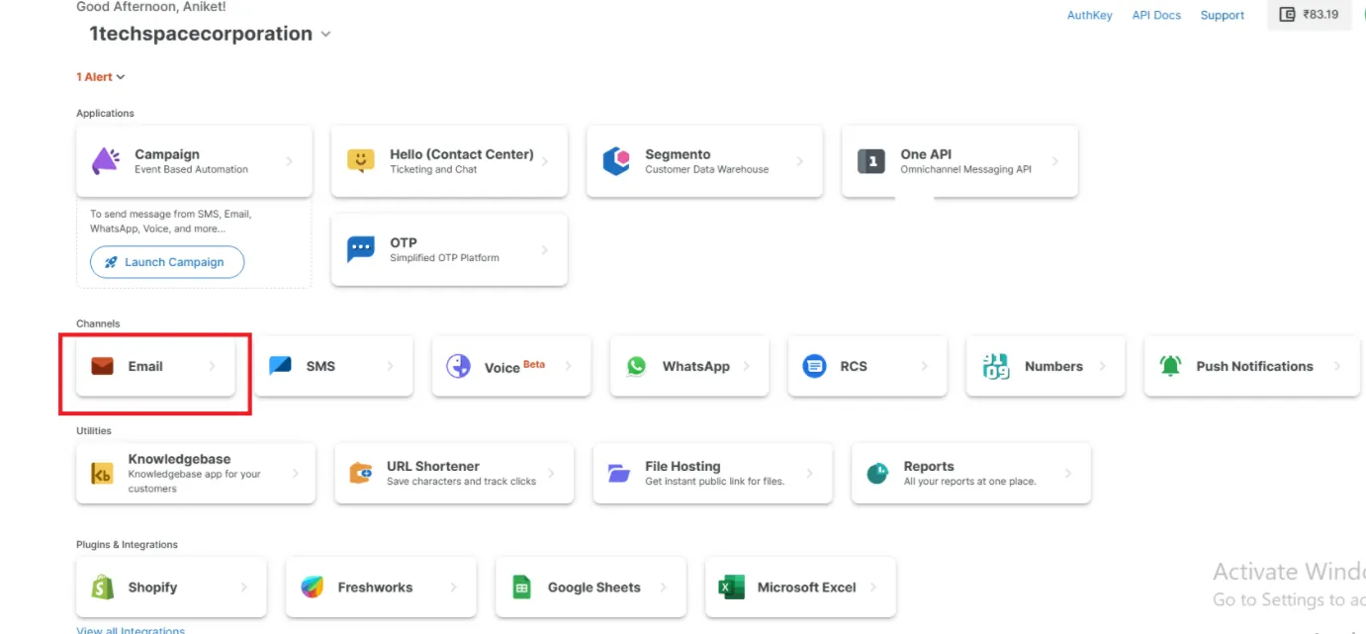Click the Freshworks integration label
This screenshot has height=634, width=1366.
375,588
